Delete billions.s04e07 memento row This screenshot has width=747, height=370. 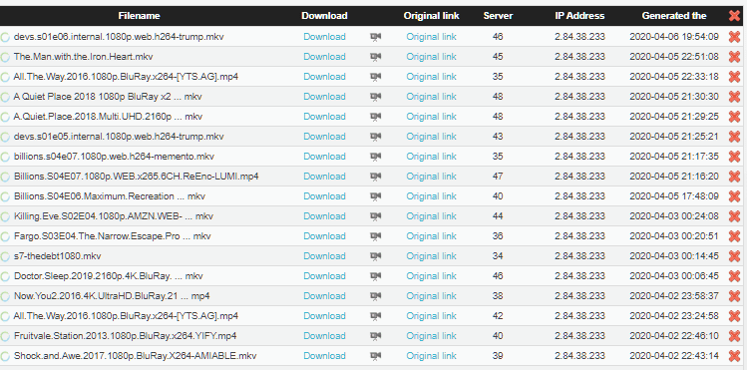pyautogui.click(x=734, y=157)
